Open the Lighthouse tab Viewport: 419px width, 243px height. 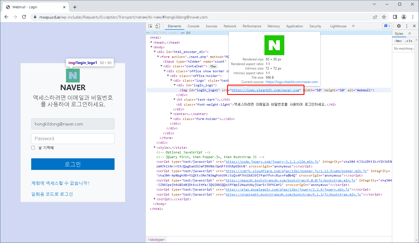[338, 26]
